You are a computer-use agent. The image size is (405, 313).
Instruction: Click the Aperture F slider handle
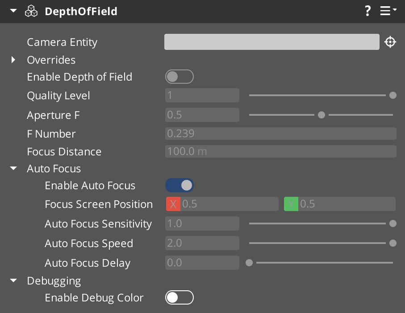click(321, 115)
